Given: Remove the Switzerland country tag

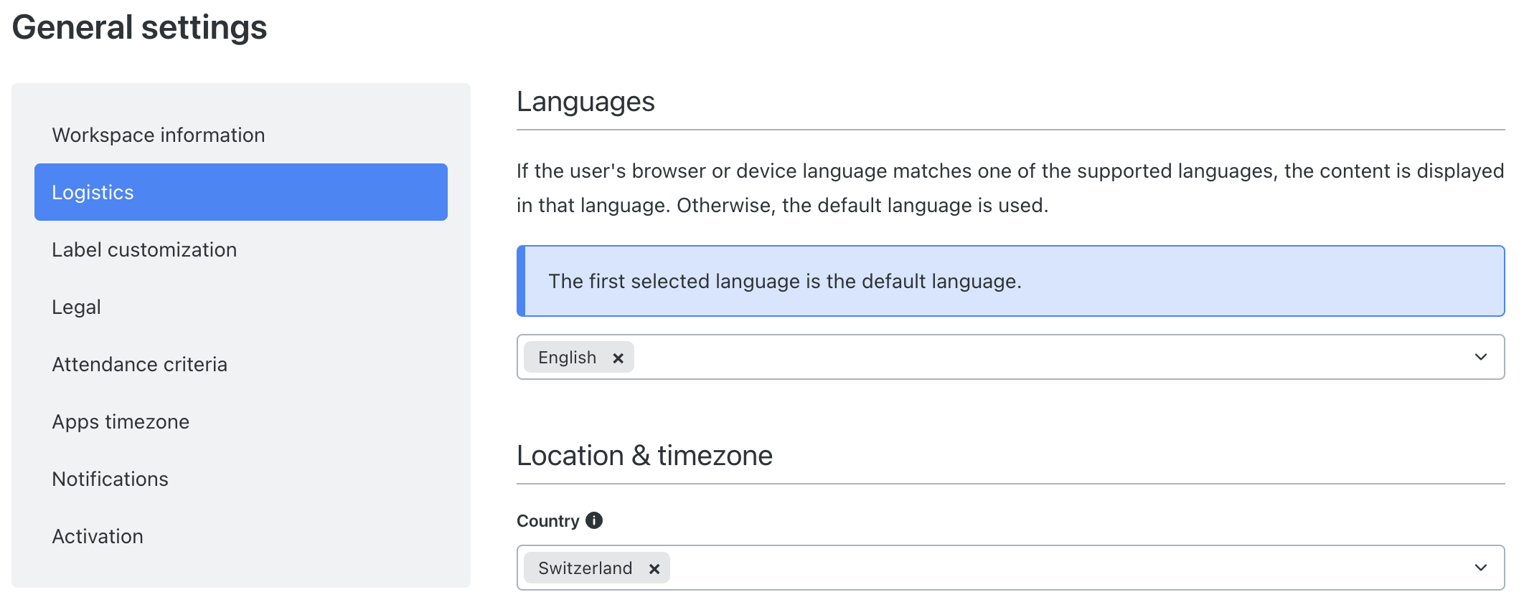Looking at the screenshot, I should click(654, 568).
